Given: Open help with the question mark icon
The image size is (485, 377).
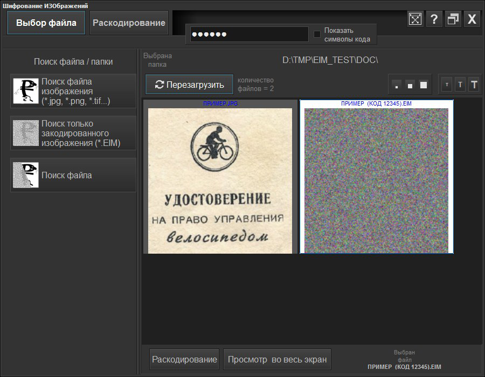Looking at the screenshot, I should coord(434,19).
